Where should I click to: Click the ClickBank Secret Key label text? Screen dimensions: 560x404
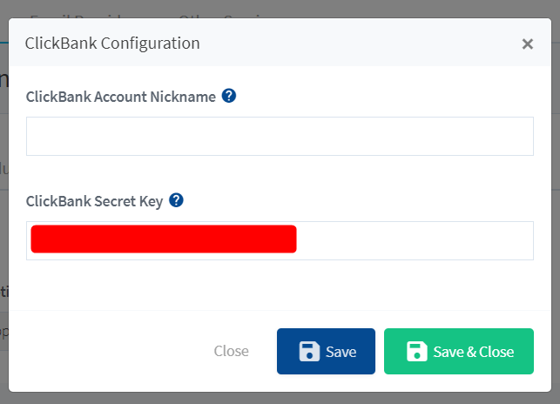pyautogui.click(x=94, y=201)
